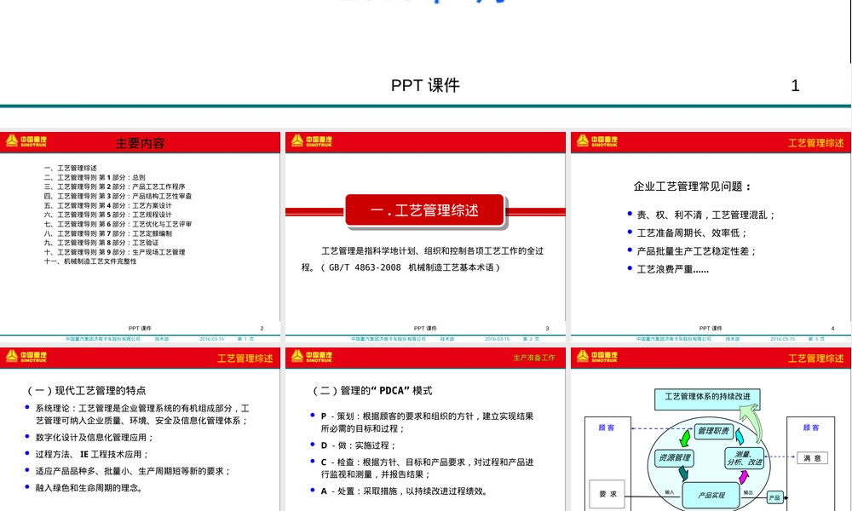Click the Sinotruk logo on the 现代工艺管理的特点 slide
The image size is (852, 511).
(x=26, y=356)
